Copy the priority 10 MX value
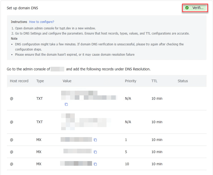 (x=95, y=164)
